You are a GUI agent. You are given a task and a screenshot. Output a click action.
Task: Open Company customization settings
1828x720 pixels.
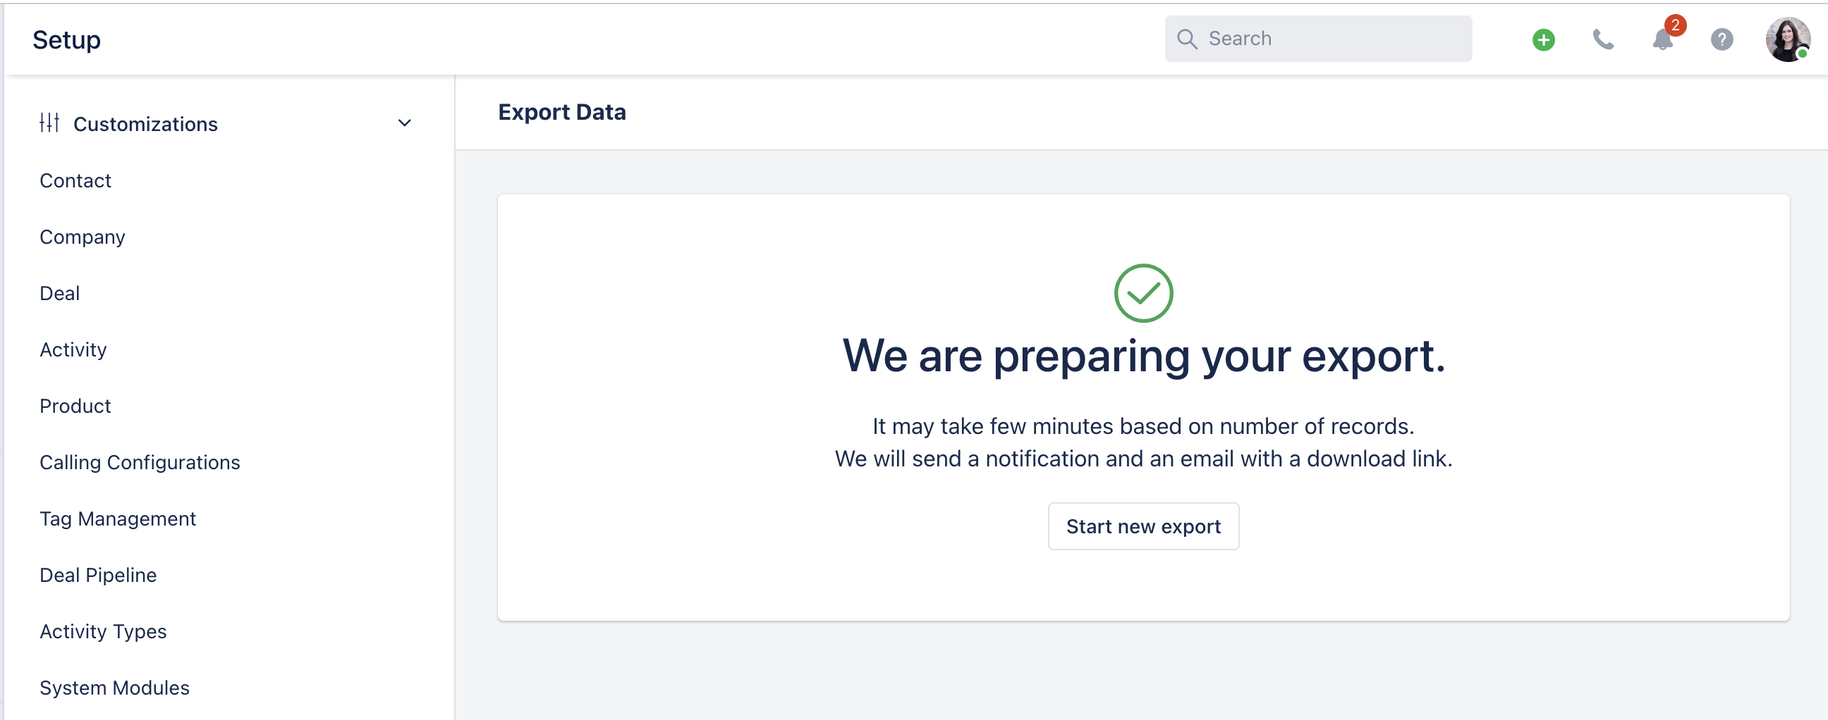pyautogui.click(x=83, y=237)
